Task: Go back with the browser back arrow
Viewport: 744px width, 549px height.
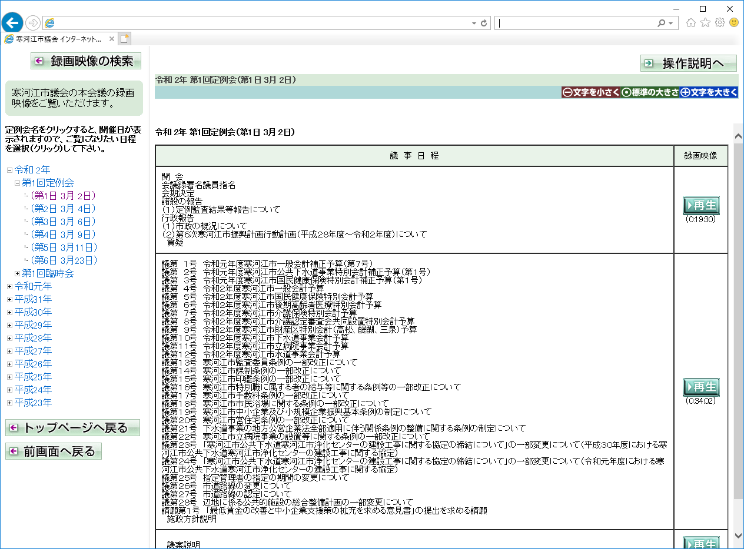Action: click(12, 23)
